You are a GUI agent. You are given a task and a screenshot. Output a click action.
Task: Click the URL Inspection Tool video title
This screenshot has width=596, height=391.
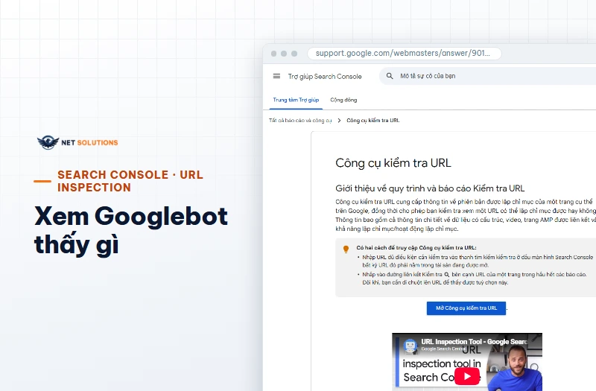[474, 342]
